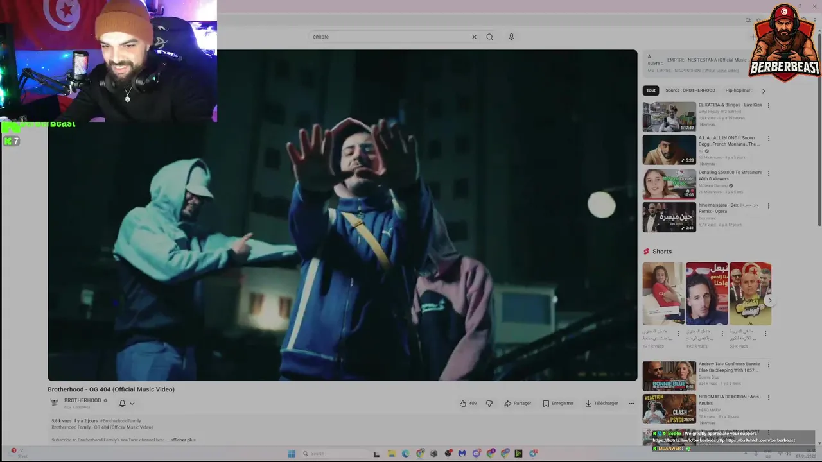Click Télécharger download button
This screenshot has width=822, height=462.
602,404
